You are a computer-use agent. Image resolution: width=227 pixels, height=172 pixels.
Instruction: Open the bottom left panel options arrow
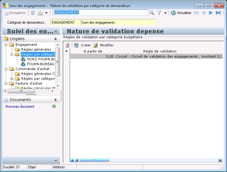coord(56,160)
